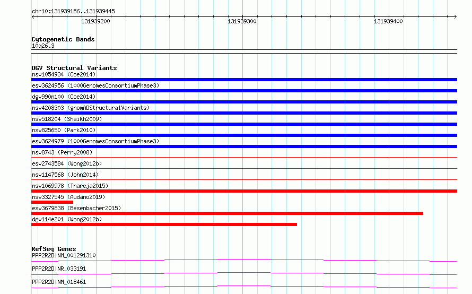Click the 131939400 ruler position
This screenshot has height=294, width=472.
388,21
